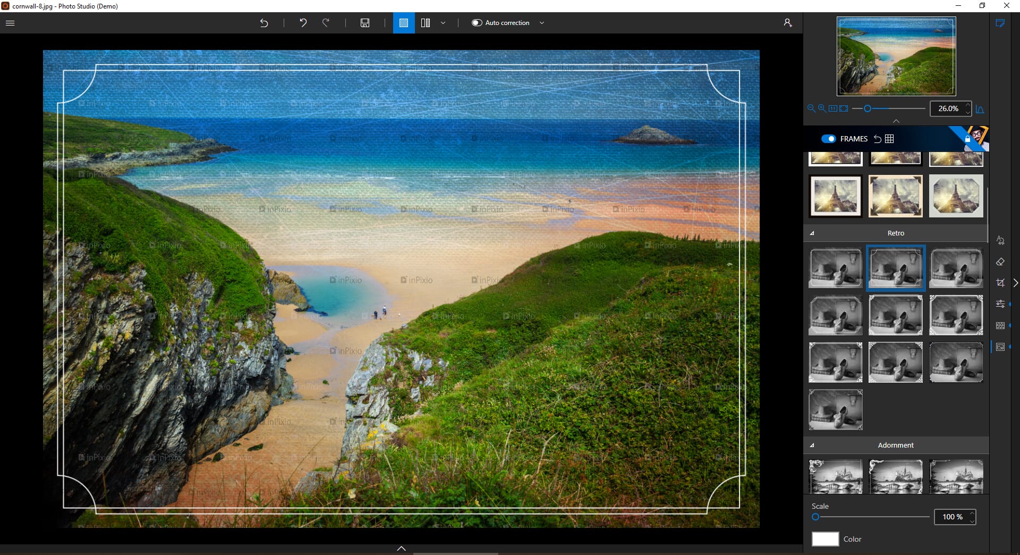The image size is (1020, 555).
Task: Select the lone Retro frame in fourth row
Action: 836,410
